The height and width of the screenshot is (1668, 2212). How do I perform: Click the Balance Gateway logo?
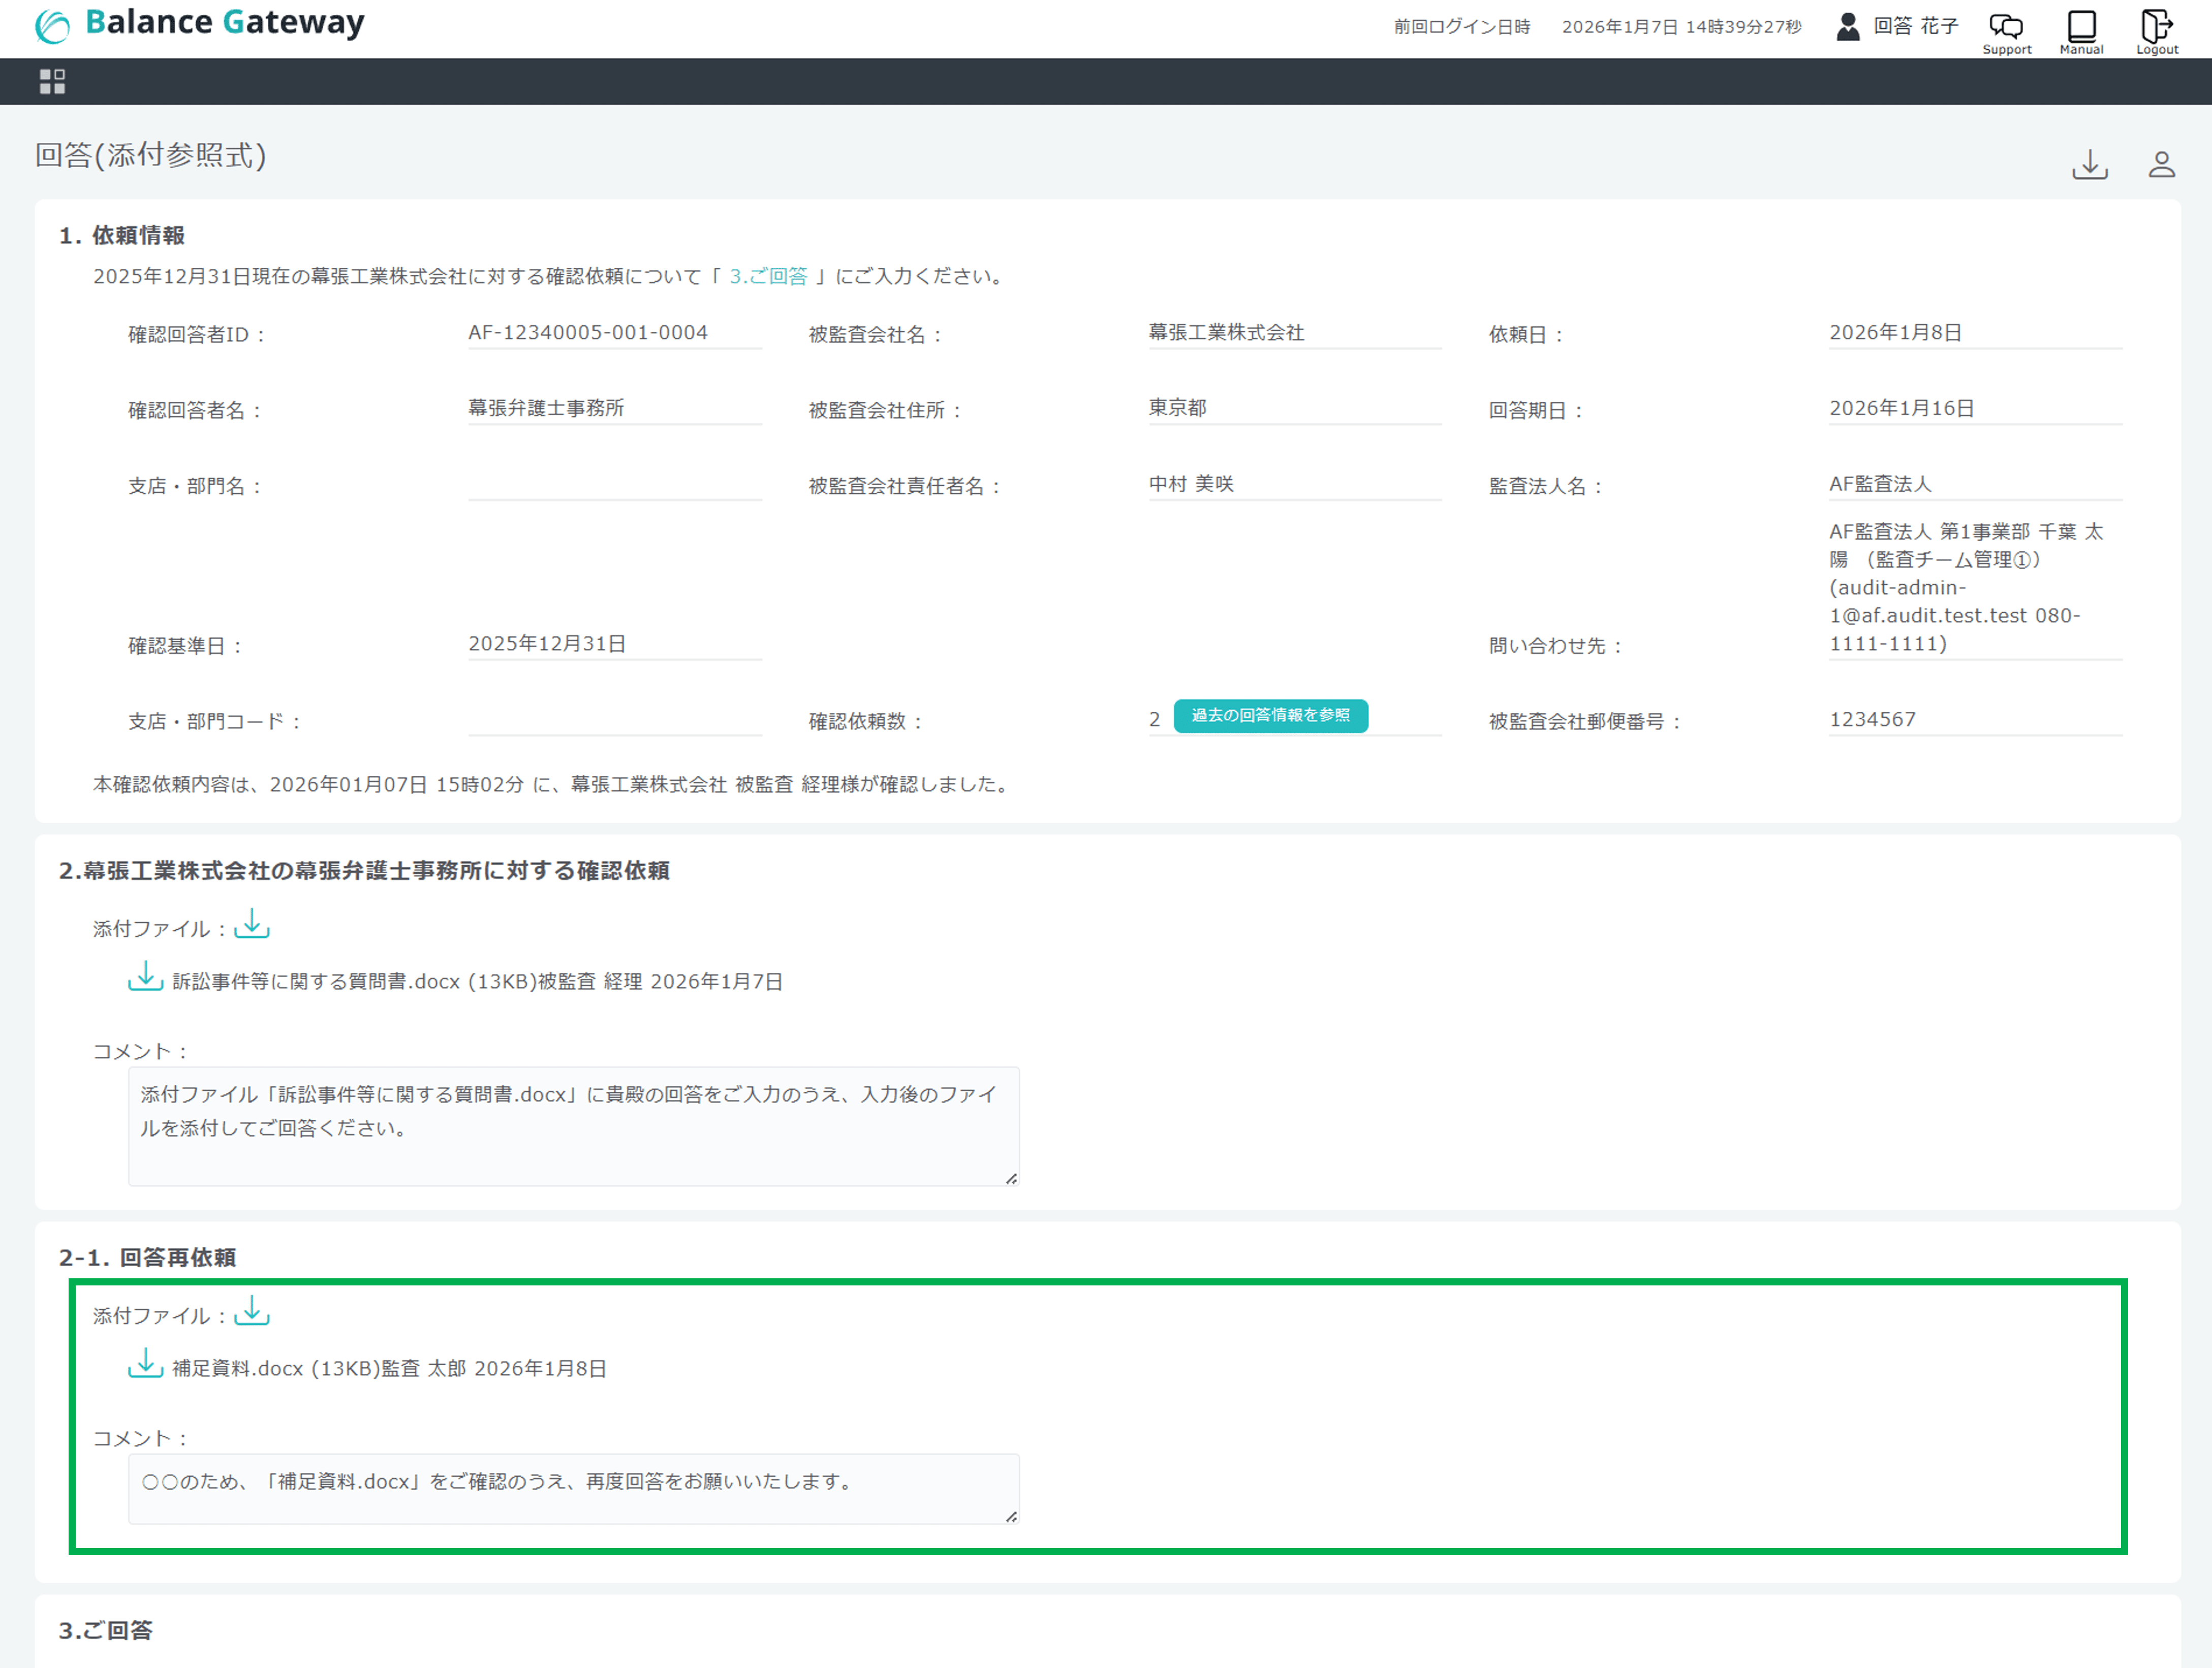coord(200,24)
